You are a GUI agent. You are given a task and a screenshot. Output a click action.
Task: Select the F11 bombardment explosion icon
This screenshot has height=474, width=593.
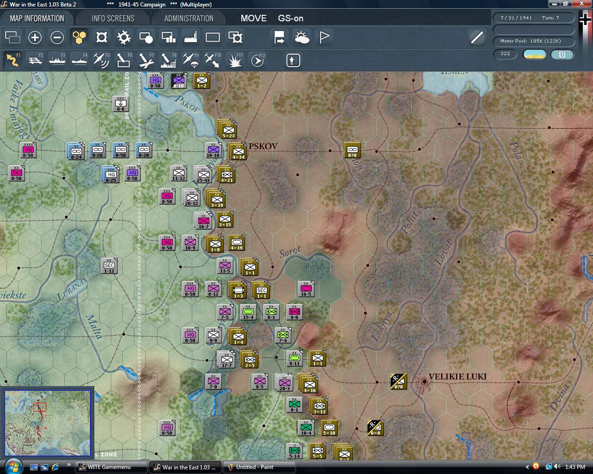[x=235, y=60]
